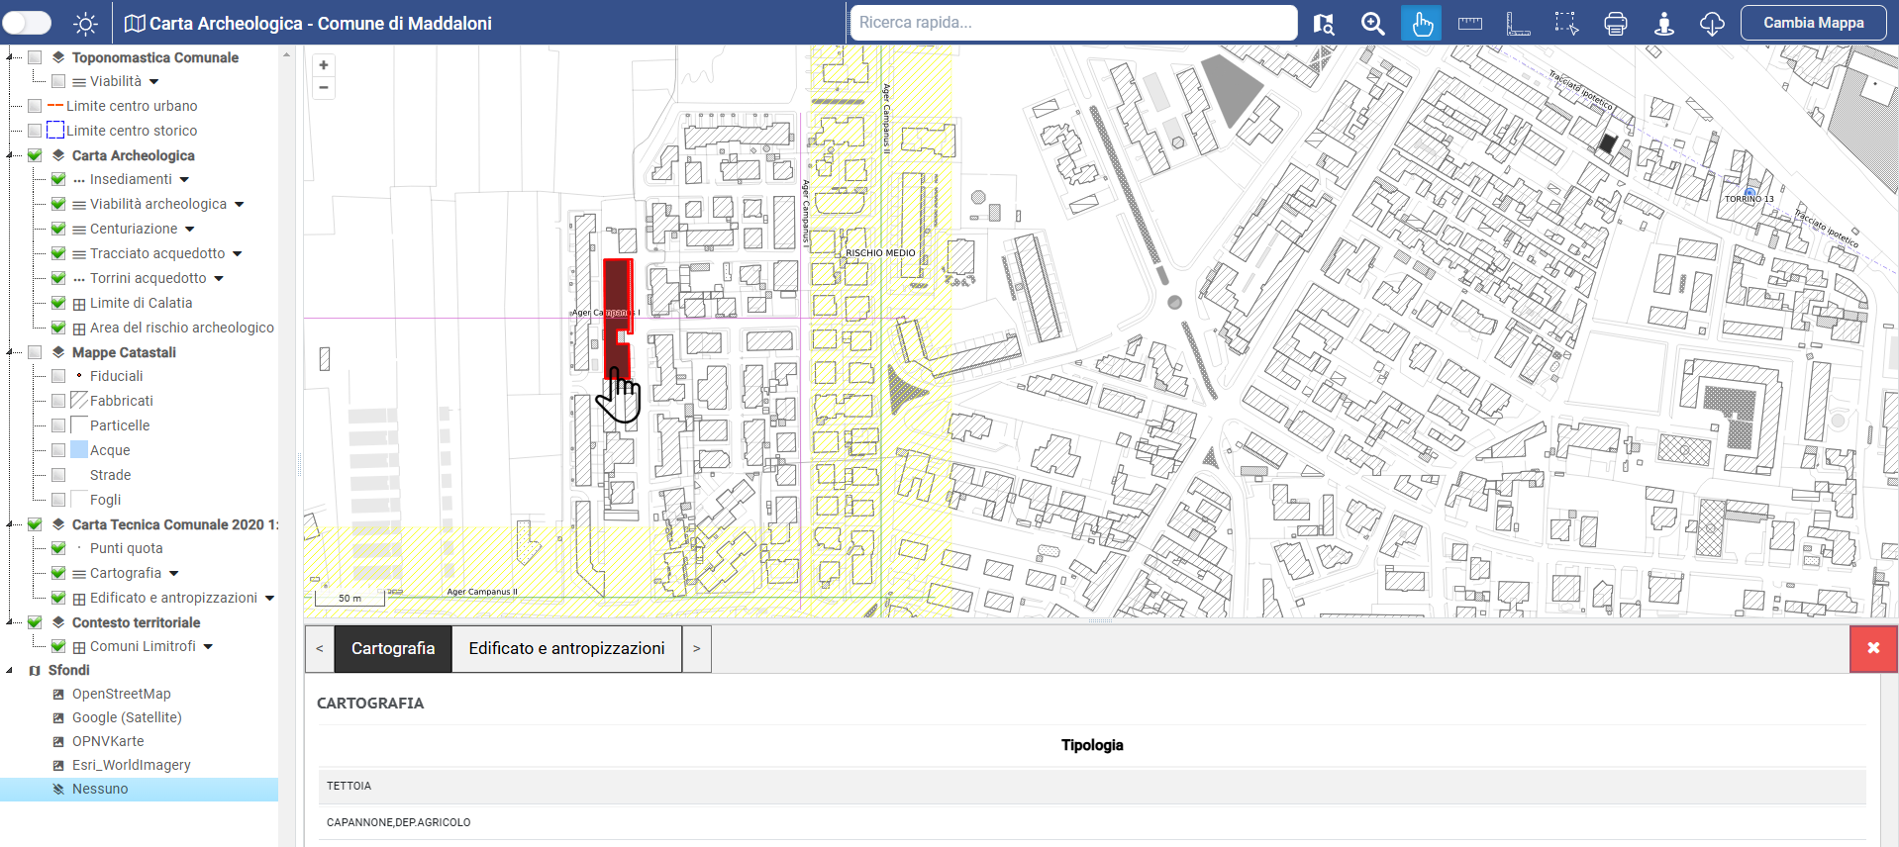
Task: Toggle the brightness sun icon
Action: click(86, 24)
